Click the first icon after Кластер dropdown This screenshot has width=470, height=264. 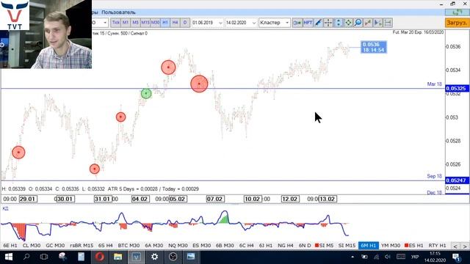point(297,23)
